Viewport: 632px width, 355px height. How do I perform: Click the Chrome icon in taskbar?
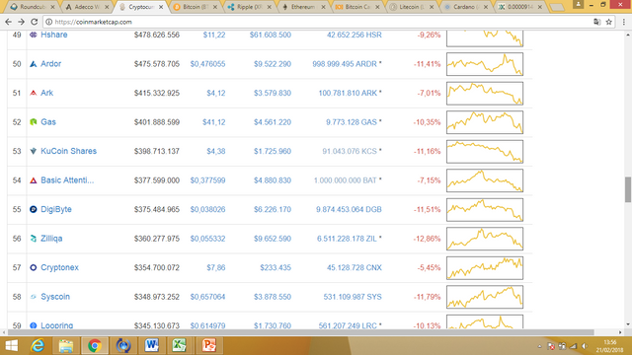tap(95, 346)
